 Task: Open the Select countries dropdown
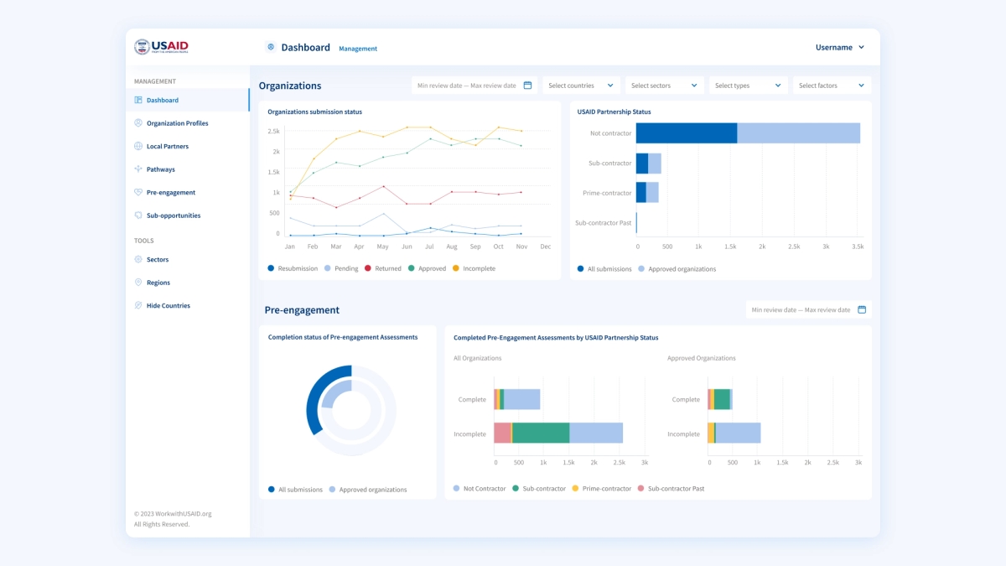[x=583, y=86]
